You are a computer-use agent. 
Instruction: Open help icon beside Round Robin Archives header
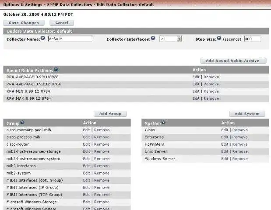[x=56, y=70]
